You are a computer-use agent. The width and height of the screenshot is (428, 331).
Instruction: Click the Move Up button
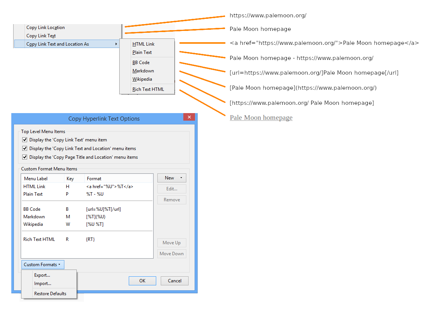172,243
